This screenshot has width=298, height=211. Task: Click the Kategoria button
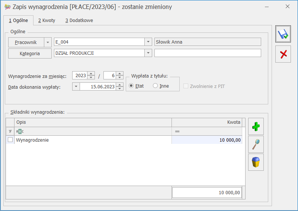point(30,54)
